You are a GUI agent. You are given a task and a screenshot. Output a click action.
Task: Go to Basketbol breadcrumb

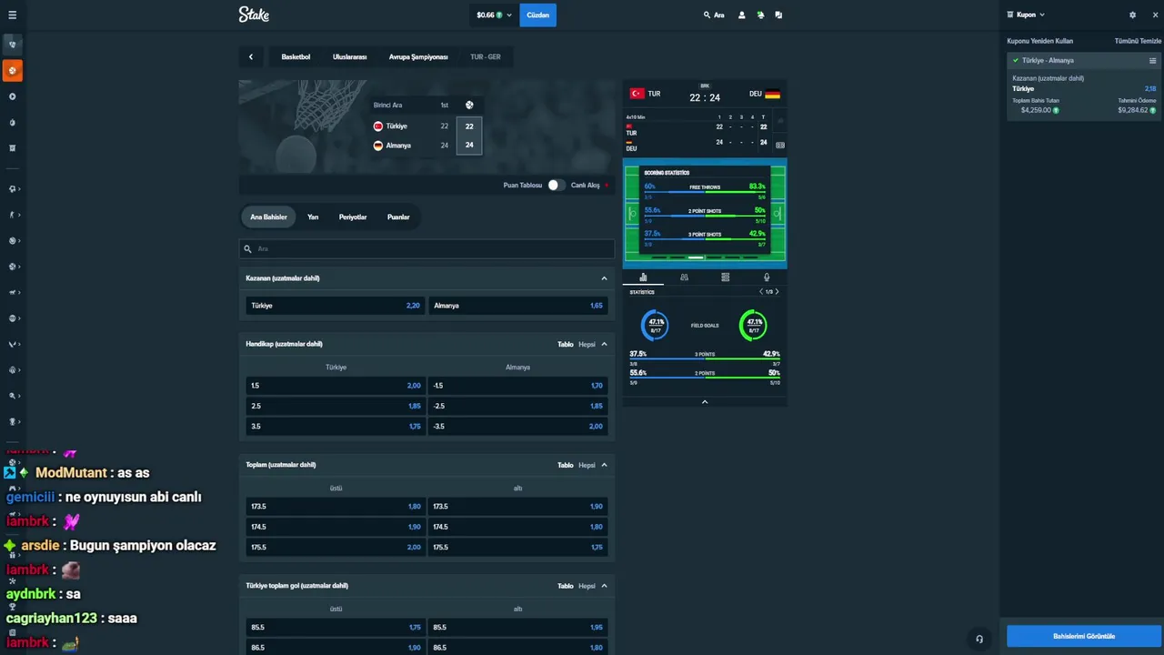[296, 56]
